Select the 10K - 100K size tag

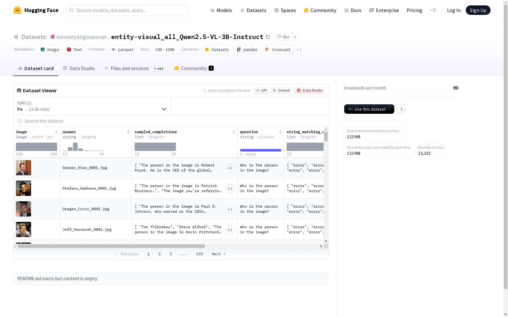tap(165, 49)
